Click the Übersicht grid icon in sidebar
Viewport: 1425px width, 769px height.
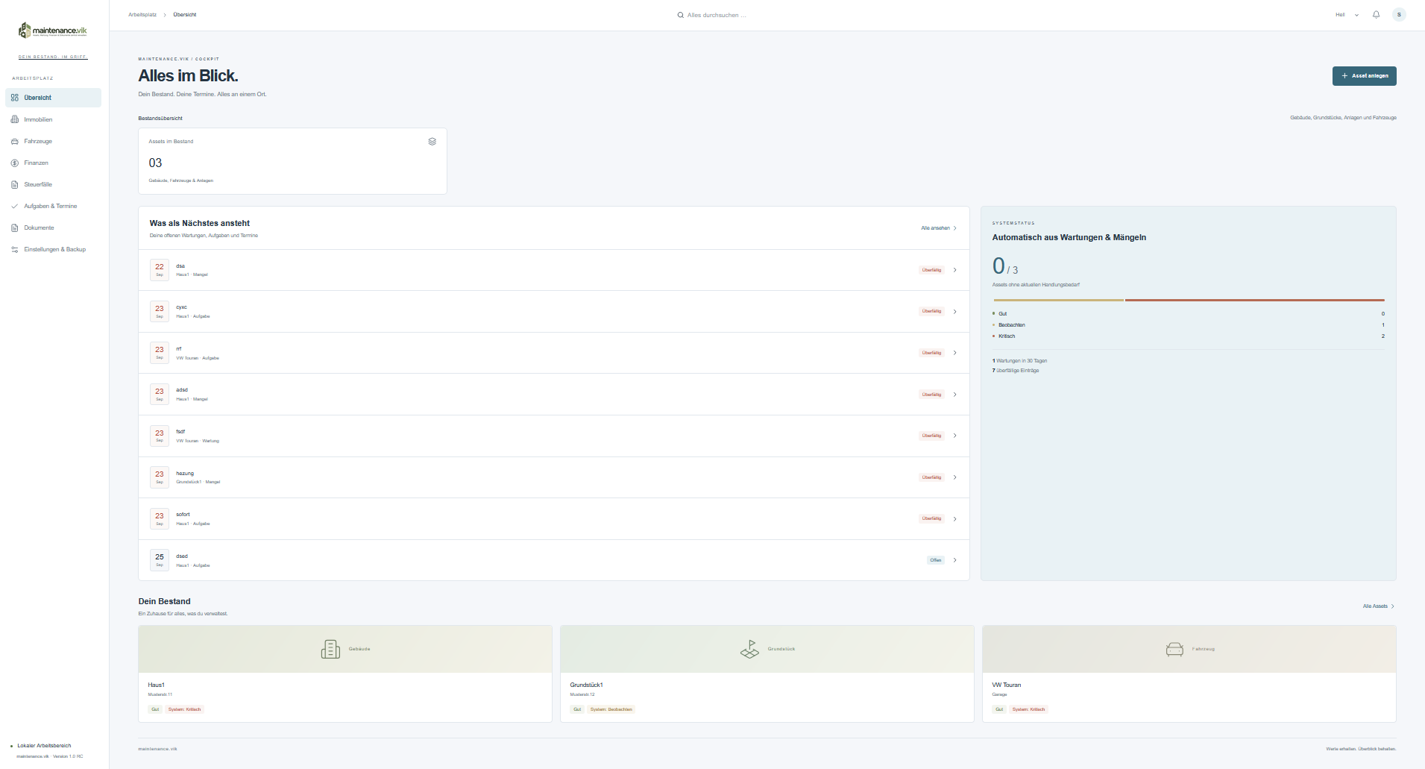point(15,98)
